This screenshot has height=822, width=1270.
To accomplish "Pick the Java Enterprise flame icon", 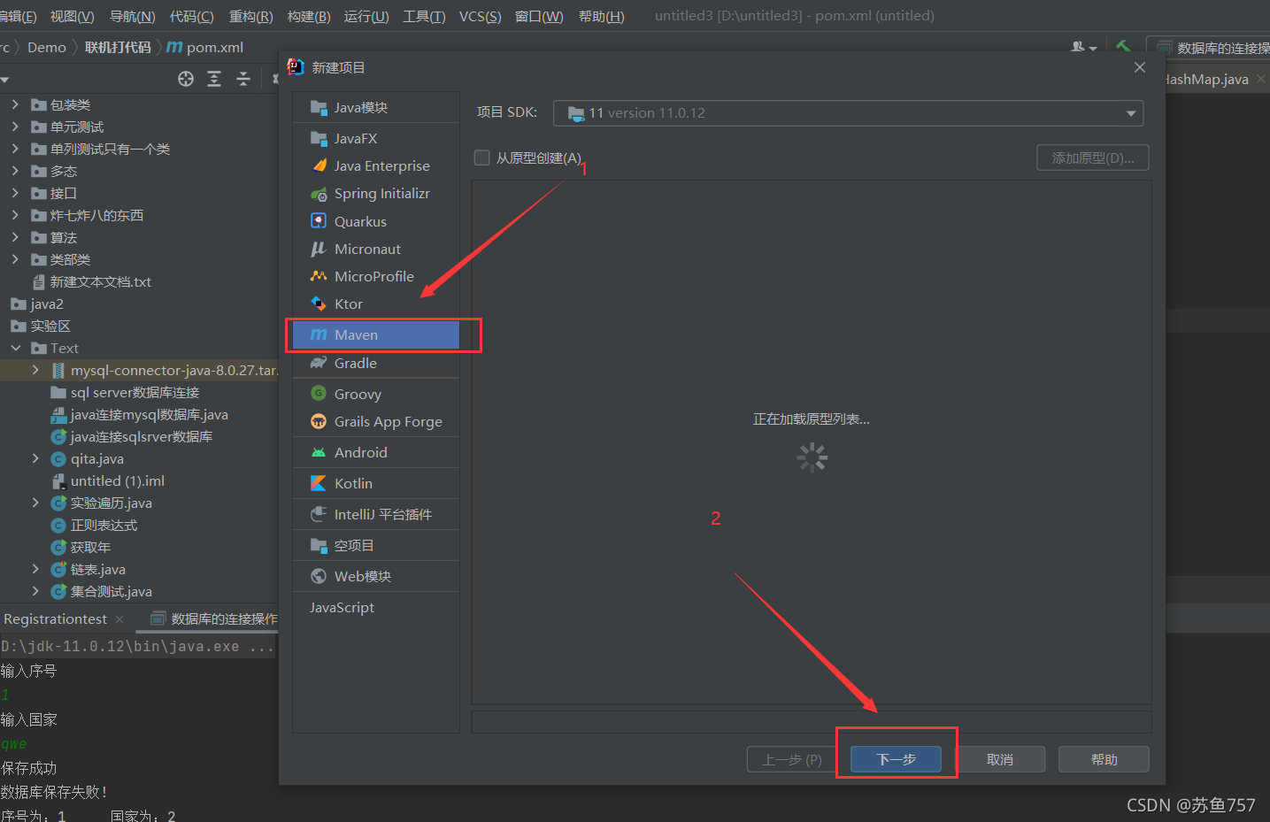I will pos(319,165).
